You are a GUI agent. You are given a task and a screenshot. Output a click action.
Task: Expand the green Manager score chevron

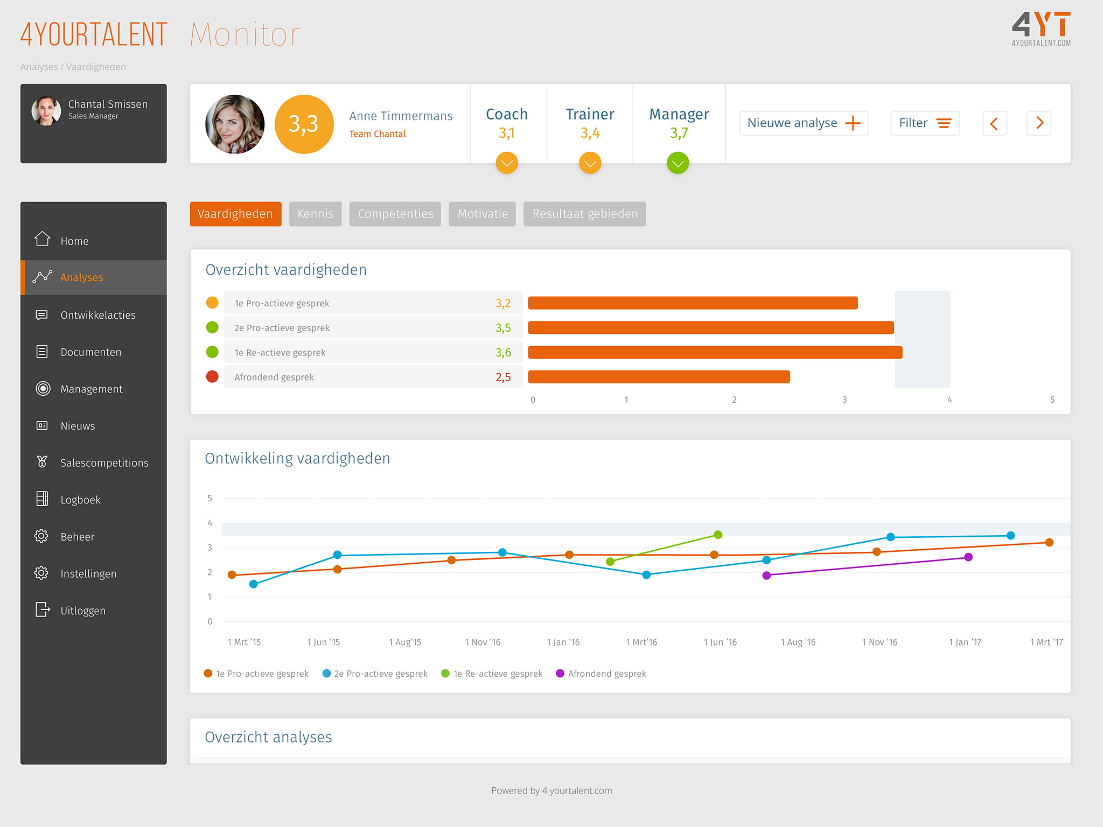(x=678, y=163)
